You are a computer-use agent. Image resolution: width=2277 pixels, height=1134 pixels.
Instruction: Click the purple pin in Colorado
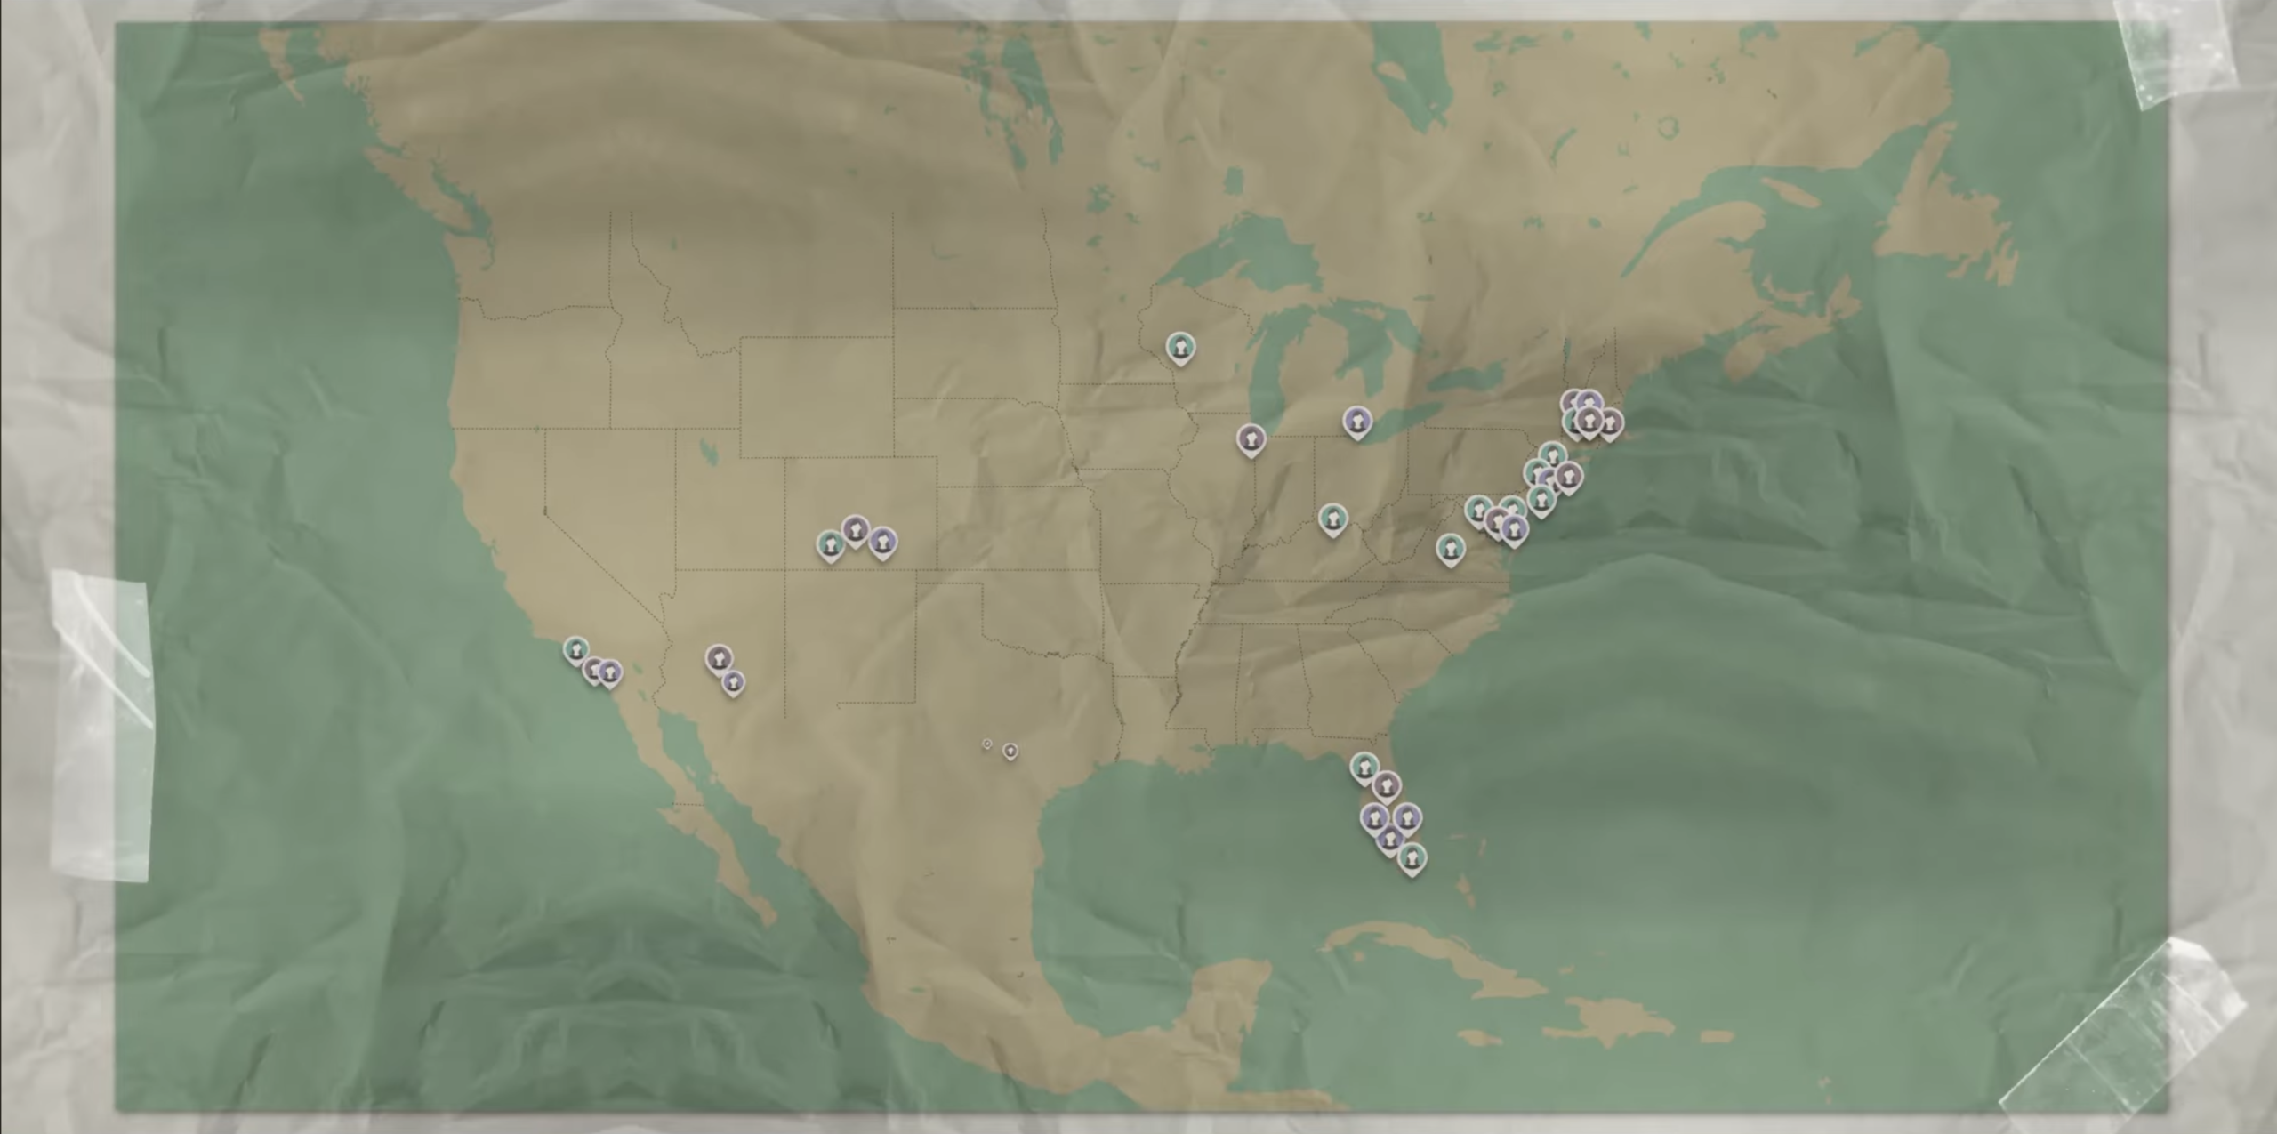pos(881,541)
